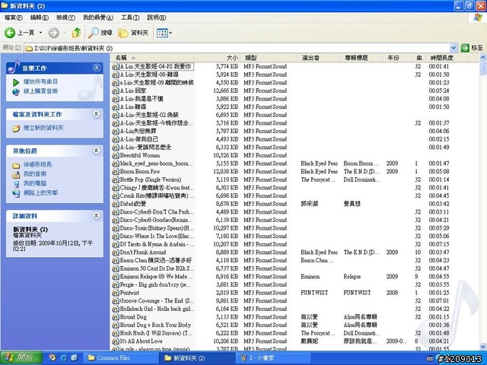Select Hollaback Girl file name
This screenshot has height=365, width=487.
click(x=158, y=309)
